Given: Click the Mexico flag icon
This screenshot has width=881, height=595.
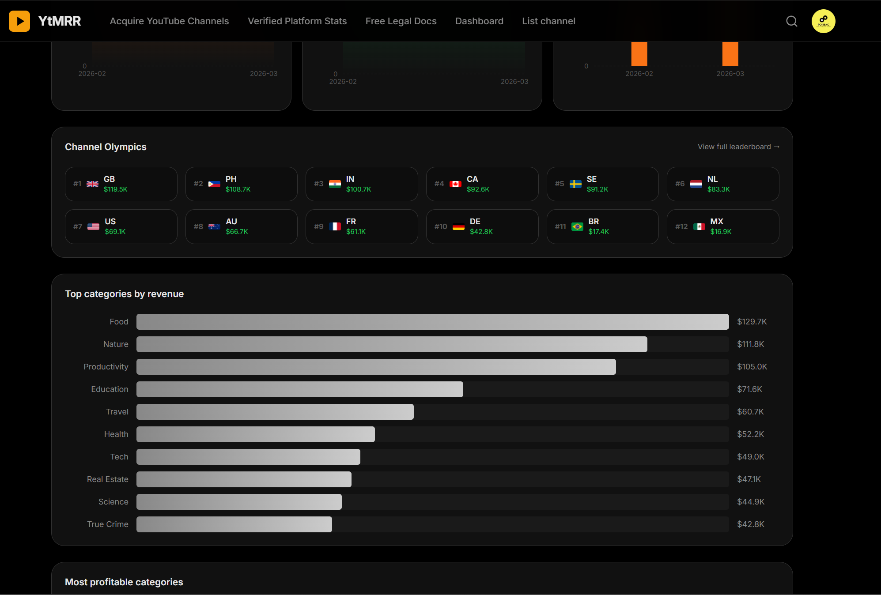Looking at the screenshot, I should point(699,226).
